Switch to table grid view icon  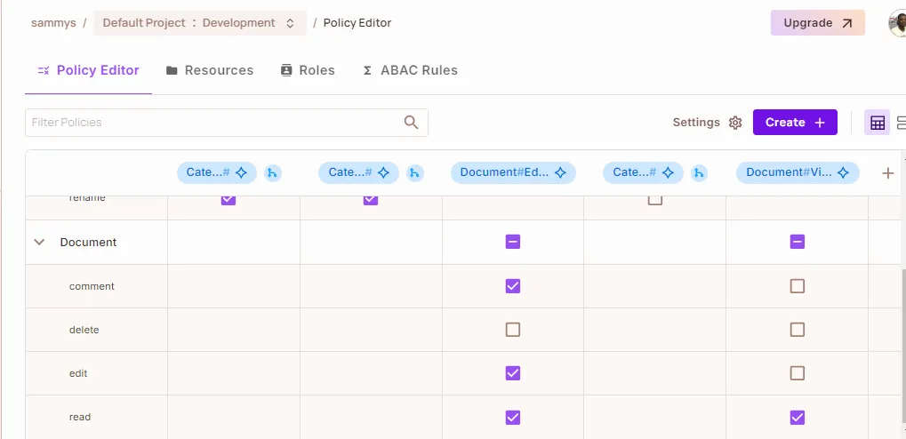click(878, 123)
